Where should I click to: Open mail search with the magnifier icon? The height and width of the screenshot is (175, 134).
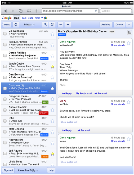(x=45, y=24)
